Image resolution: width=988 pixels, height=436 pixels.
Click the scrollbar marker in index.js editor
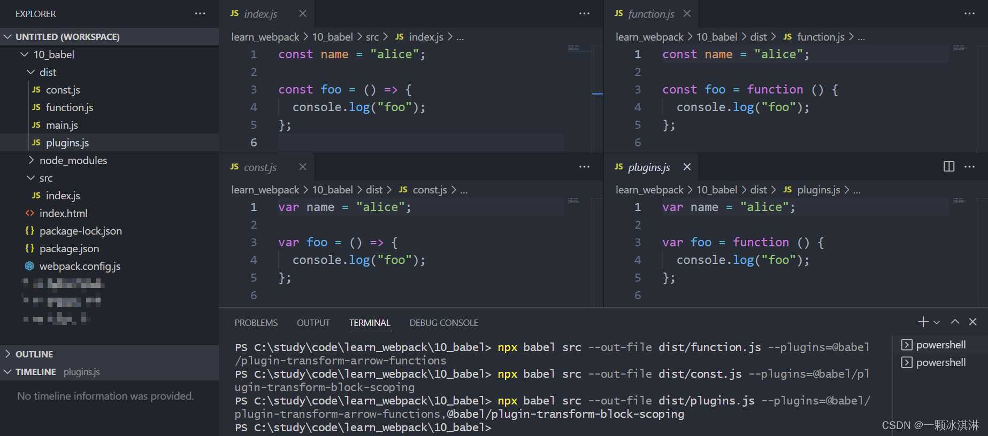[598, 94]
